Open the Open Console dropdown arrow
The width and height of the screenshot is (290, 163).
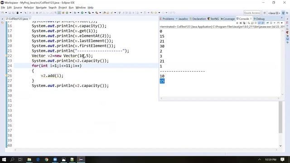[x=282, y=23]
